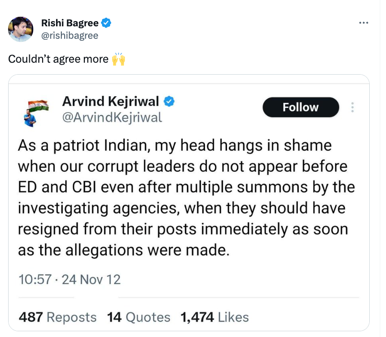Click the "Couldn't agree more" tweet text
Image resolution: width=386 pixels, height=337 pixels.
click(x=58, y=60)
